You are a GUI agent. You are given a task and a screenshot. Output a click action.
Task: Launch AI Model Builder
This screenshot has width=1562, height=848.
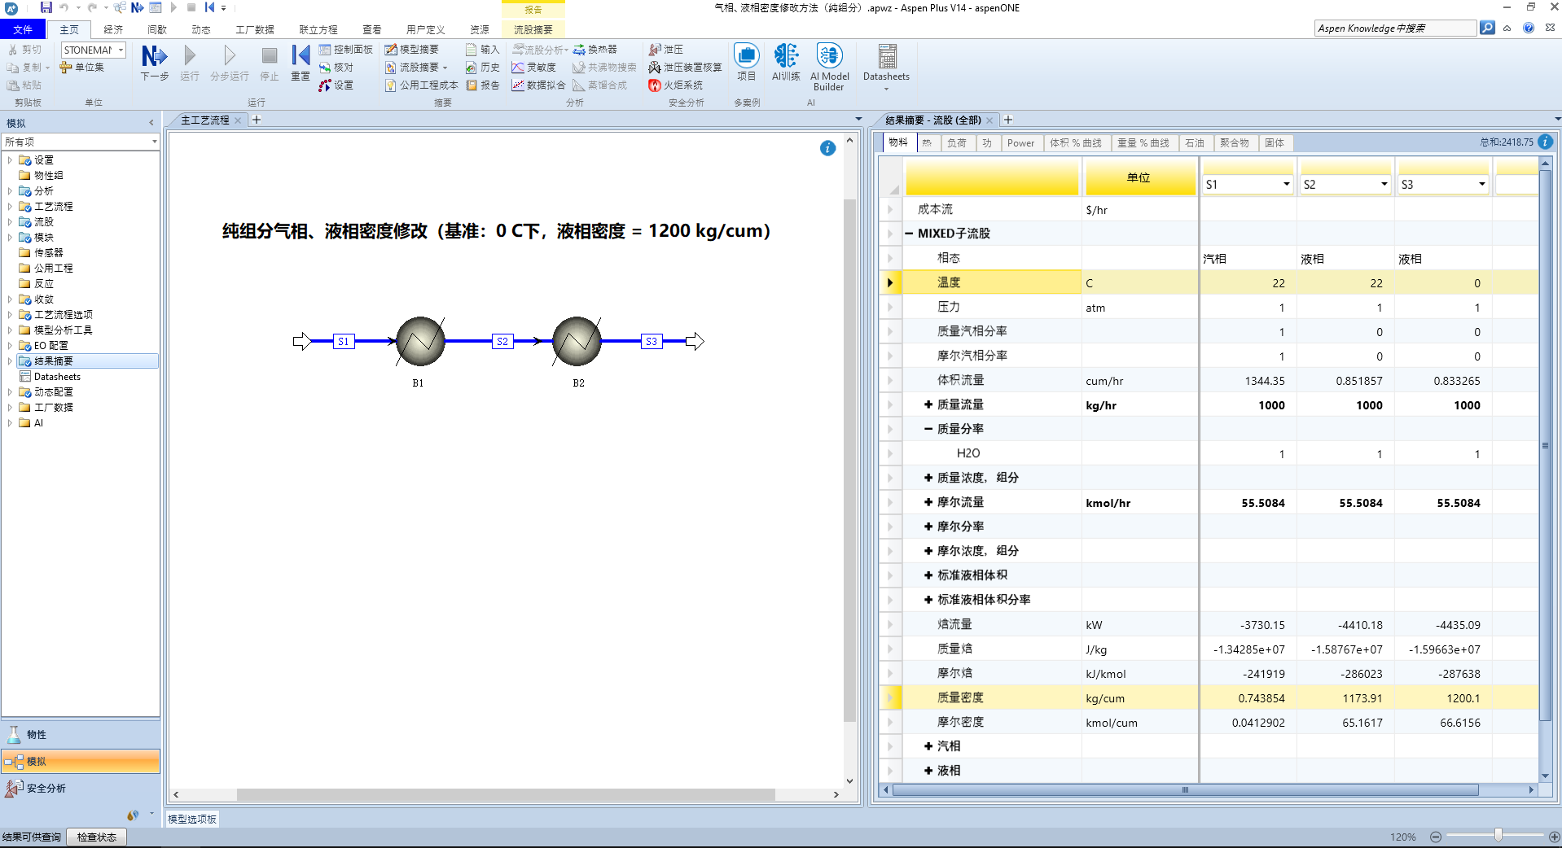click(x=829, y=68)
